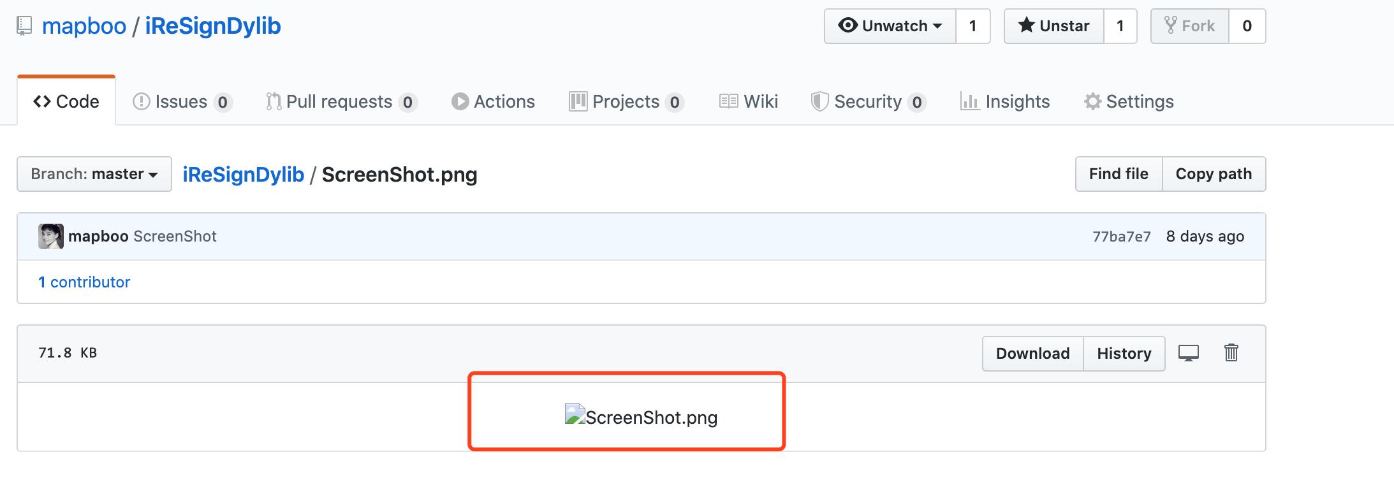Click the Find file button
Screen dimensions: 1394x492
point(1119,174)
